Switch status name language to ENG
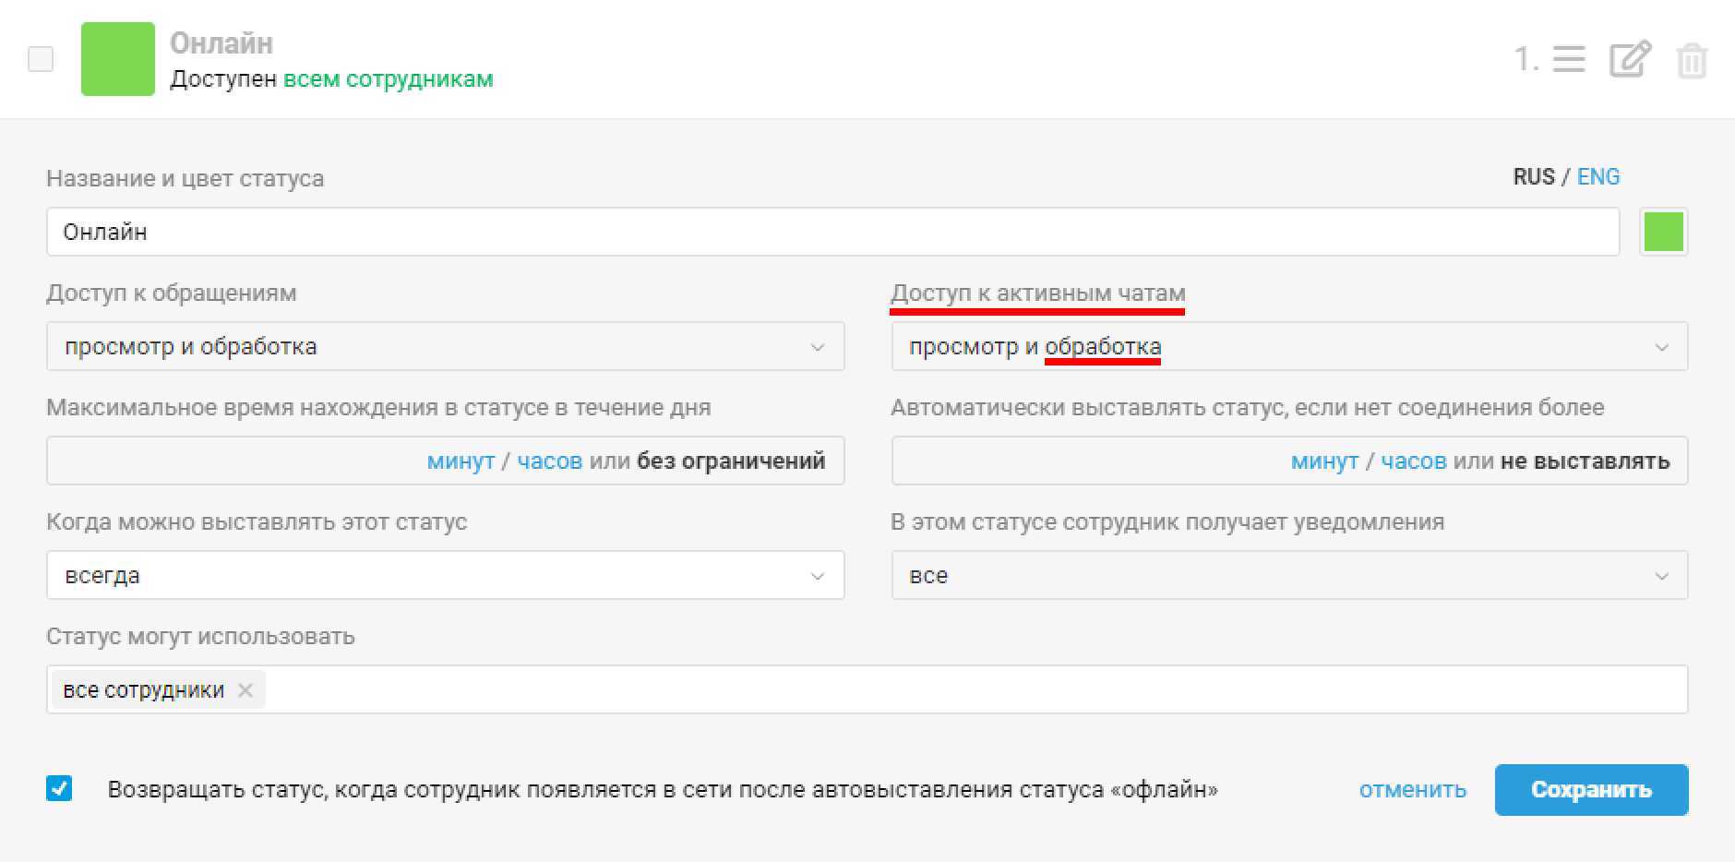This screenshot has height=862, width=1735. [x=1598, y=177]
